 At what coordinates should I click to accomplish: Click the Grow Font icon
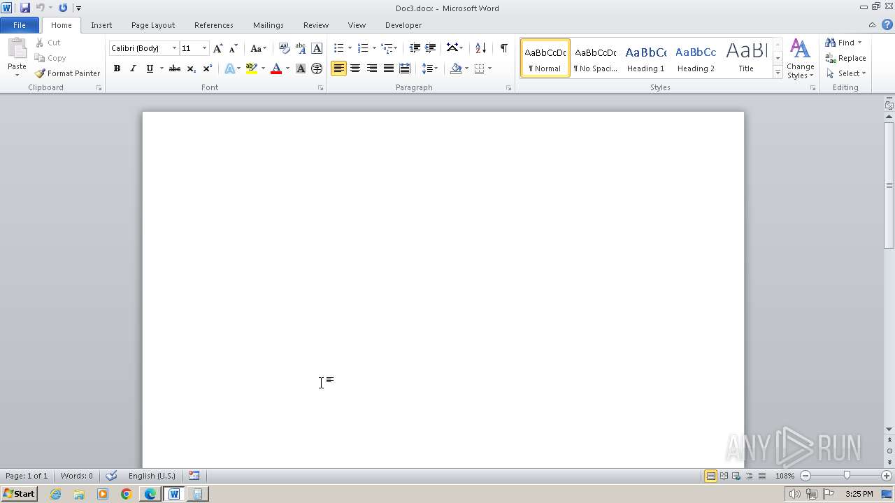click(x=218, y=48)
